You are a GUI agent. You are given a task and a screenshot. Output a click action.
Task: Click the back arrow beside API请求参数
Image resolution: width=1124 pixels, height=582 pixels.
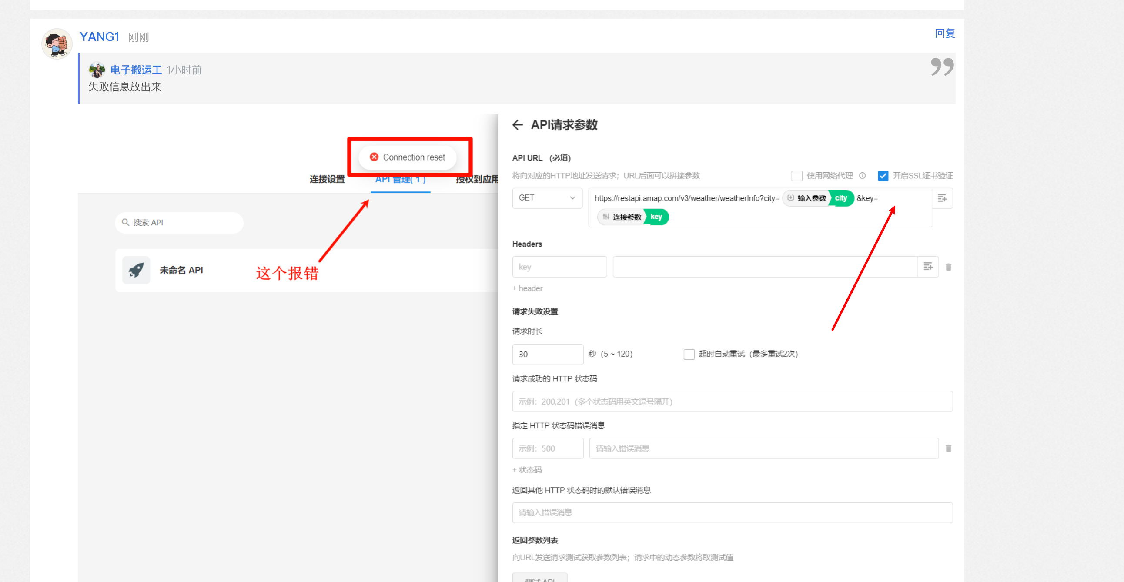(x=518, y=125)
